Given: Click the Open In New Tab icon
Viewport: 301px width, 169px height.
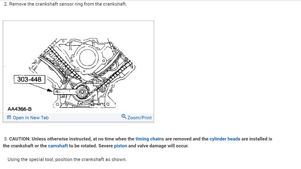Looking at the screenshot, I should (9, 118).
